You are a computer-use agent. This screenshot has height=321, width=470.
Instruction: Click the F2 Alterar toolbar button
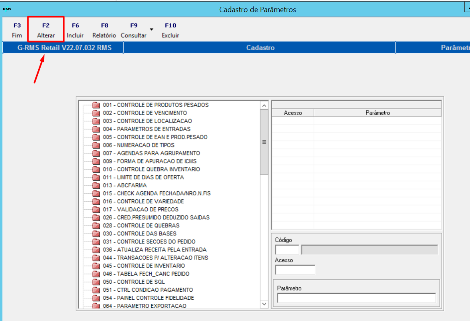(46, 30)
